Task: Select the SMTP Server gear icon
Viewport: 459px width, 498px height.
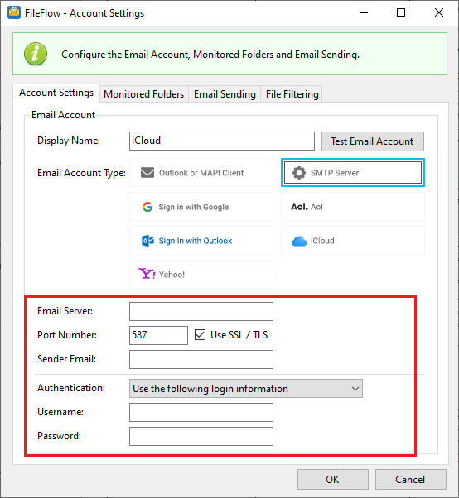Action: click(299, 173)
